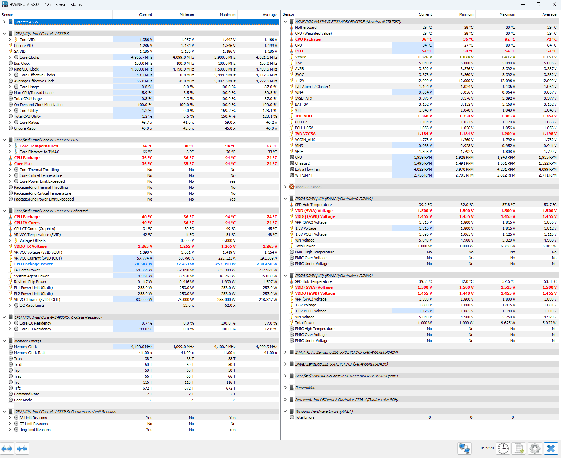Click the SPD Hub Temperature icon of DIMM #0
Image resolution: width=561 pixels, height=458 pixels.
[x=292, y=205]
